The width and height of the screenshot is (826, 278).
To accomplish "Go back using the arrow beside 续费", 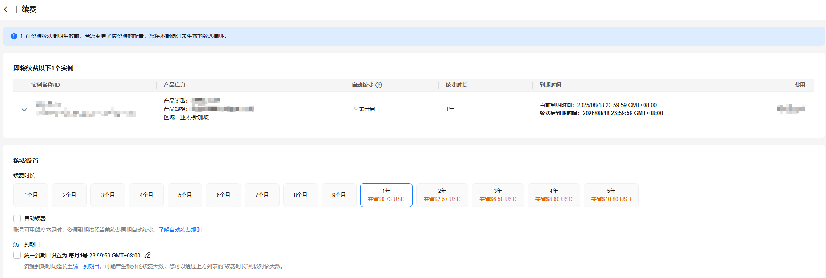I will coord(5,9).
